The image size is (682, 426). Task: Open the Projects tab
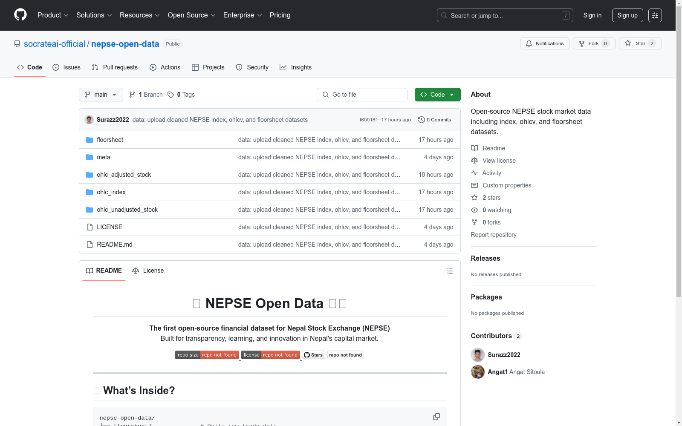pos(208,67)
